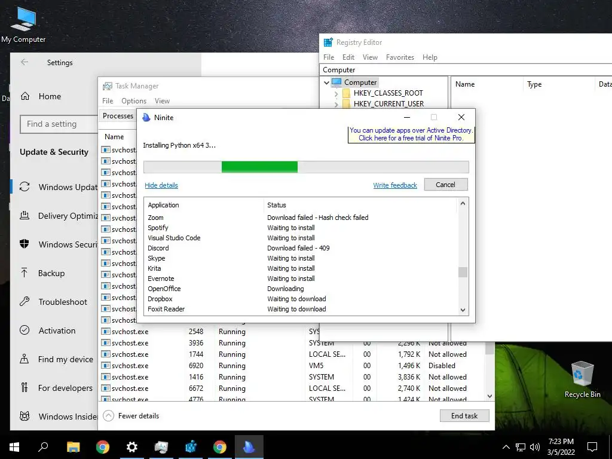This screenshot has height=459, width=612.
Task: Select the Discord row in Ninite list
Action: point(301,248)
